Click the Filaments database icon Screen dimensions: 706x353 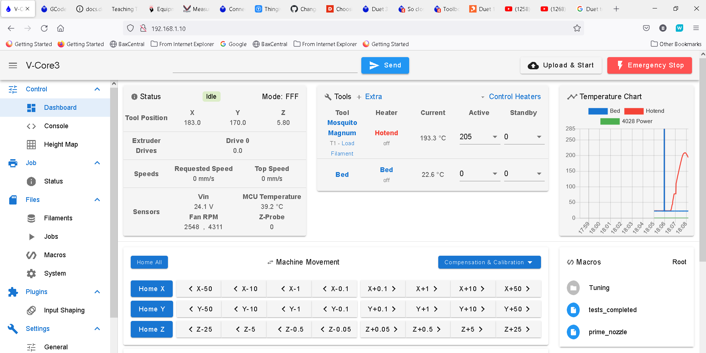[x=31, y=218]
